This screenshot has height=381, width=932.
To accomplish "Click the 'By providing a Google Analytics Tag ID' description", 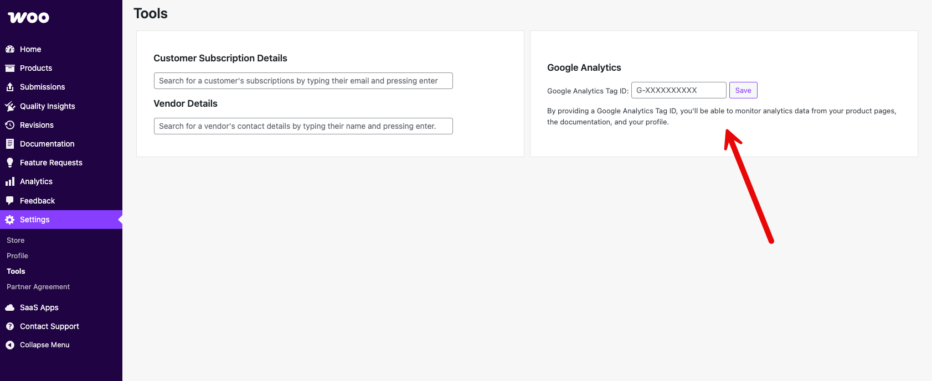I will [x=722, y=116].
